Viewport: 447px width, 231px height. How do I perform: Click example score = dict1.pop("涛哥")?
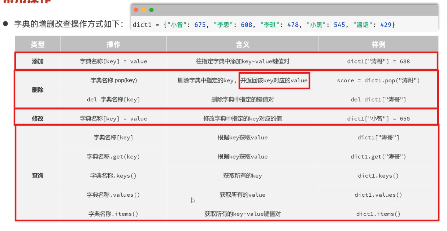tap(378, 80)
